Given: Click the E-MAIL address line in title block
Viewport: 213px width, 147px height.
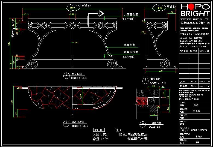Looking at the screenshot, I should 195,44.
